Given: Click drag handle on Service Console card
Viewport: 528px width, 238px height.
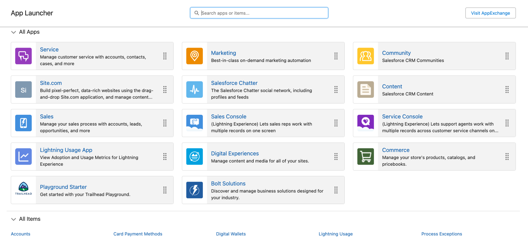Looking at the screenshot, I should [507, 123].
